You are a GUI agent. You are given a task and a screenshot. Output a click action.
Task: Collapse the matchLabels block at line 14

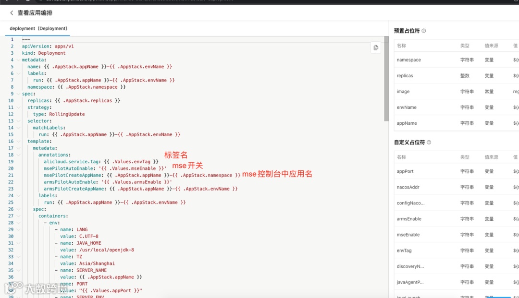click(x=19, y=128)
